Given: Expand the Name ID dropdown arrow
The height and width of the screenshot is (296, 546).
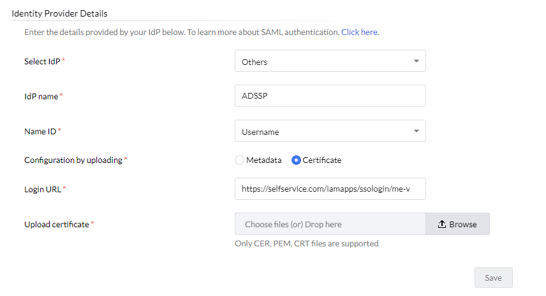Looking at the screenshot, I should pyautogui.click(x=416, y=132).
